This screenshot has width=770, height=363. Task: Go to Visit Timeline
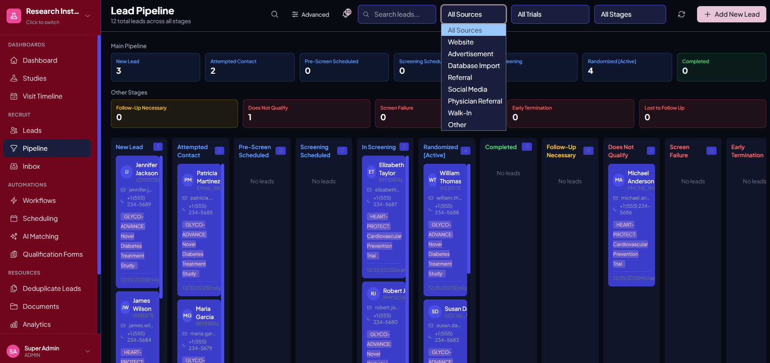(x=47, y=96)
